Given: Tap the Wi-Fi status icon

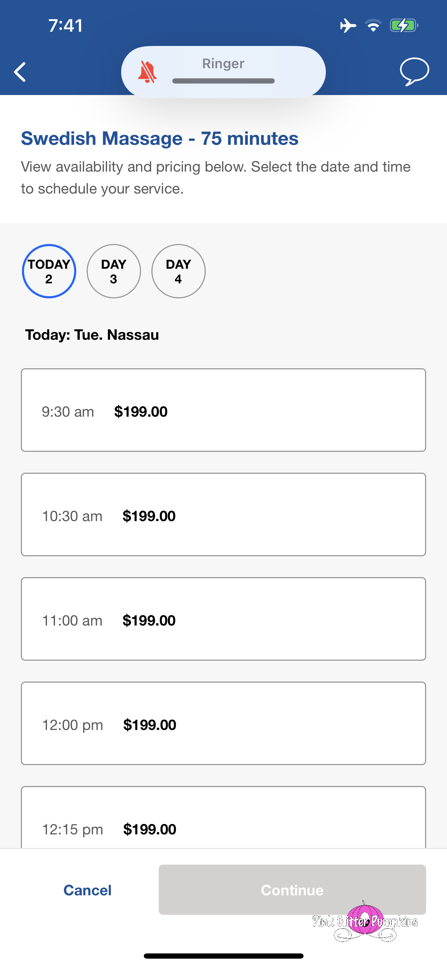Looking at the screenshot, I should 373,26.
